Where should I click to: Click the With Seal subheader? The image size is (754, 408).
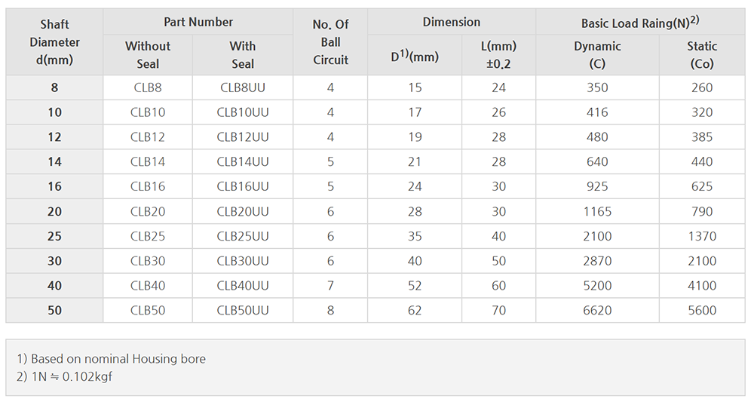pyautogui.click(x=242, y=55)
